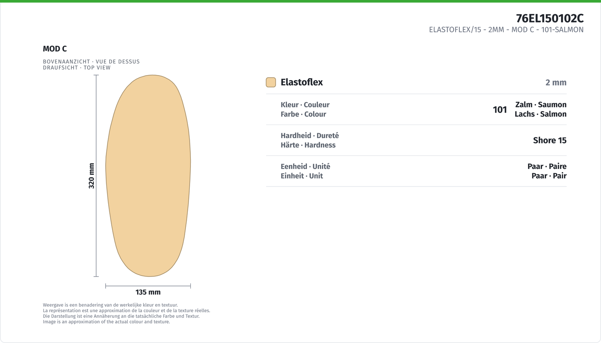
Task: Click the 'Zalm · Saumon' colour name
Action: (541, 105)
